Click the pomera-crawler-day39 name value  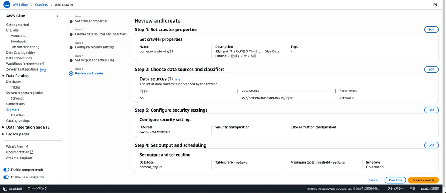(x=156, y=51)
